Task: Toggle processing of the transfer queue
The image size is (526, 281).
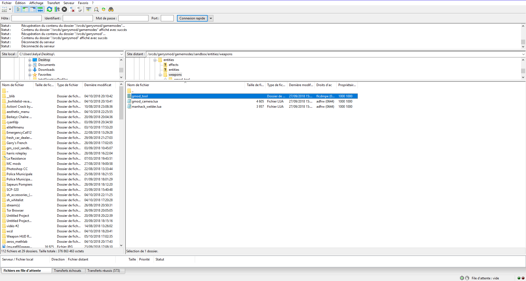Action: 57,9
